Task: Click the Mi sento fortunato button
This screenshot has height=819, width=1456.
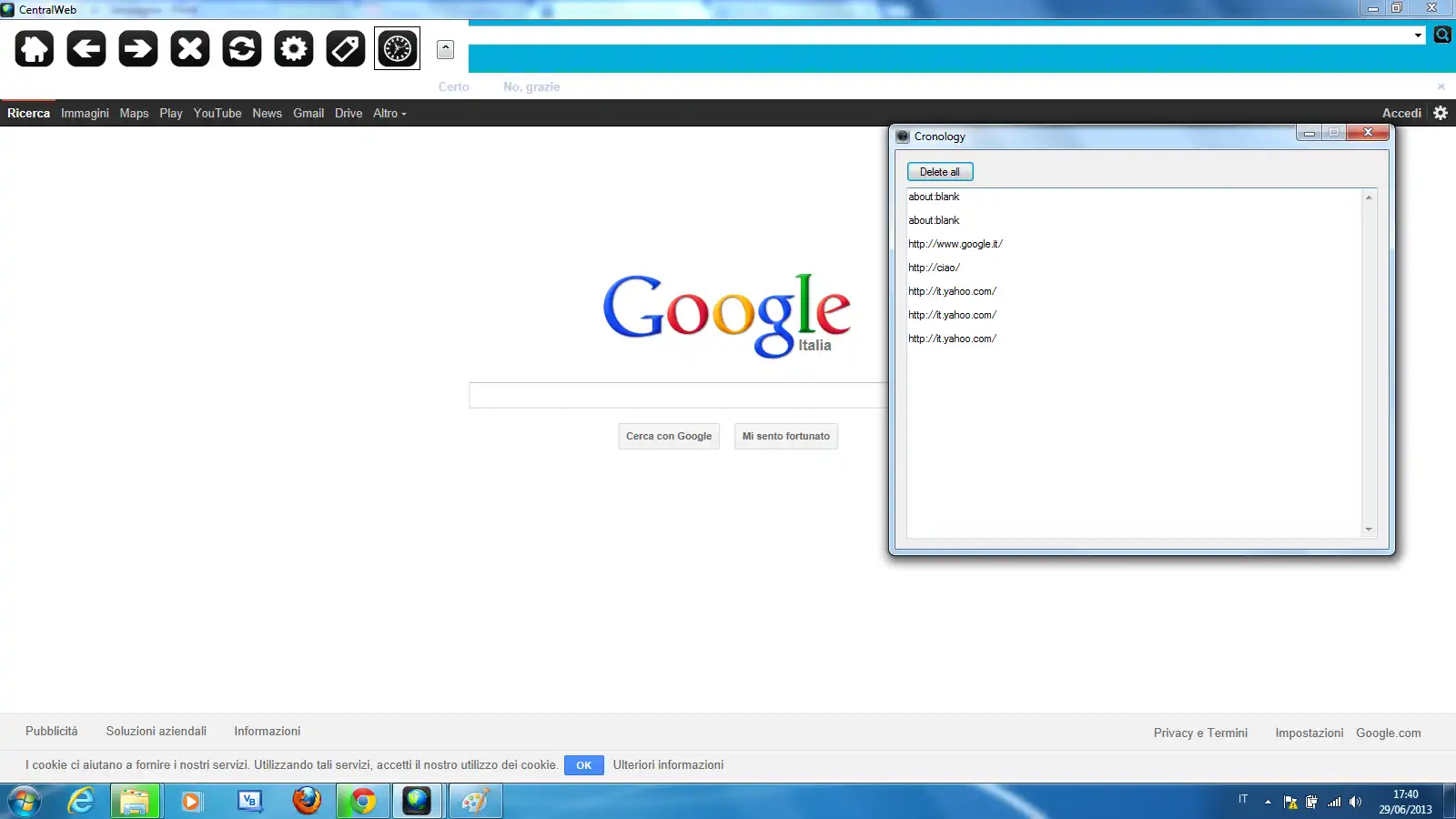Action: 786,436
